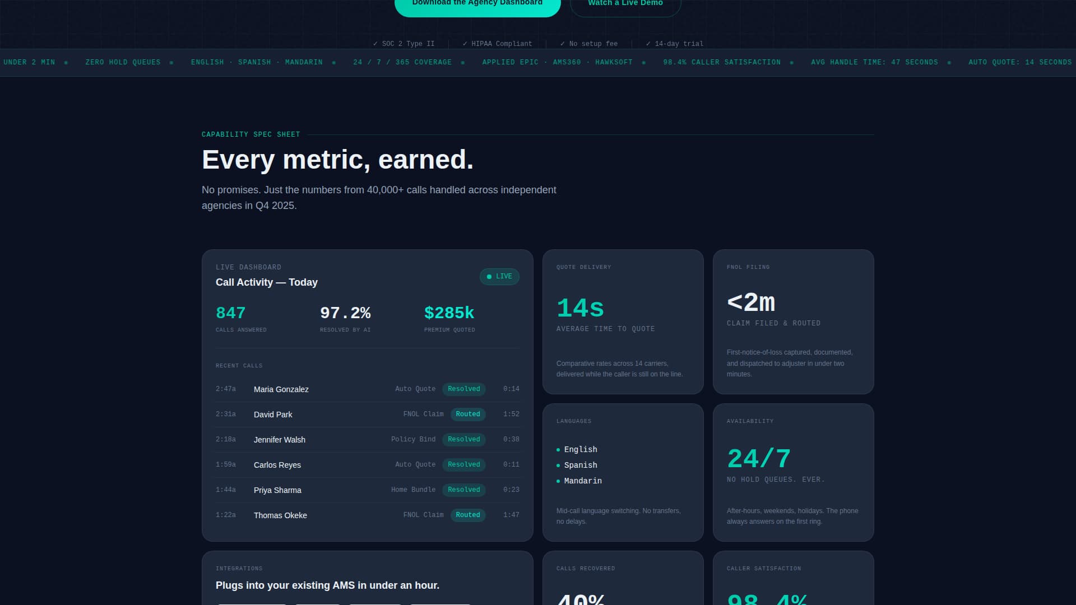Select Mandarin in languages list
Screen dimensions: 1076x605
583,481
